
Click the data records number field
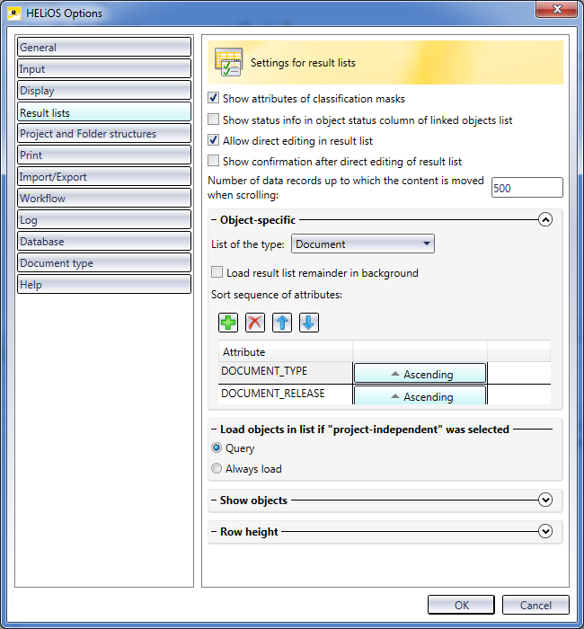(x=527, y=187)
